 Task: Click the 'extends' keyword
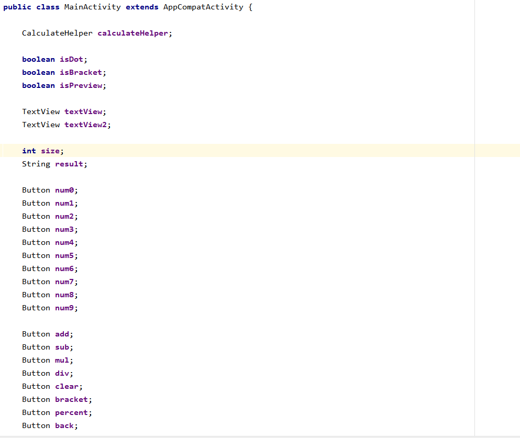tap(142, 7)
